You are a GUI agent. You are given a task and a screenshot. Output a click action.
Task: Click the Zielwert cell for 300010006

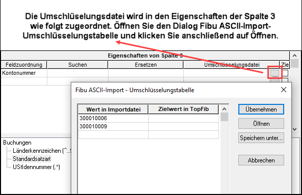click(x=183, y=118)
